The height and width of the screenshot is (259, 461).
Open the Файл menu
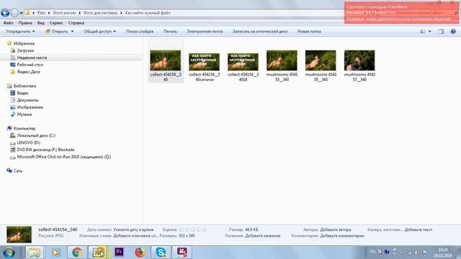coord(8,22)
